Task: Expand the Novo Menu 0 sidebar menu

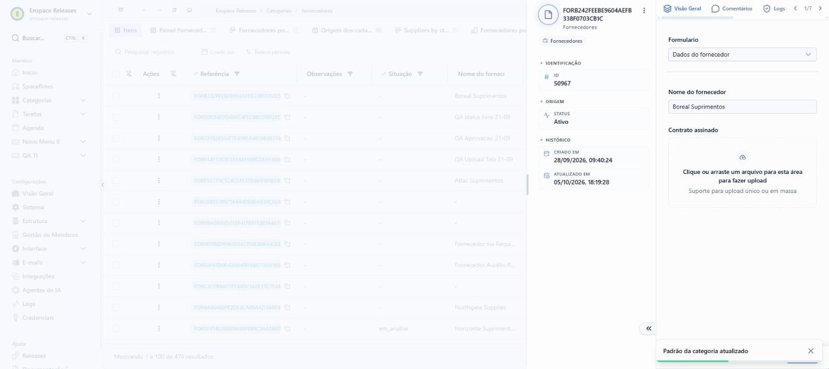Action: (84, 142)
